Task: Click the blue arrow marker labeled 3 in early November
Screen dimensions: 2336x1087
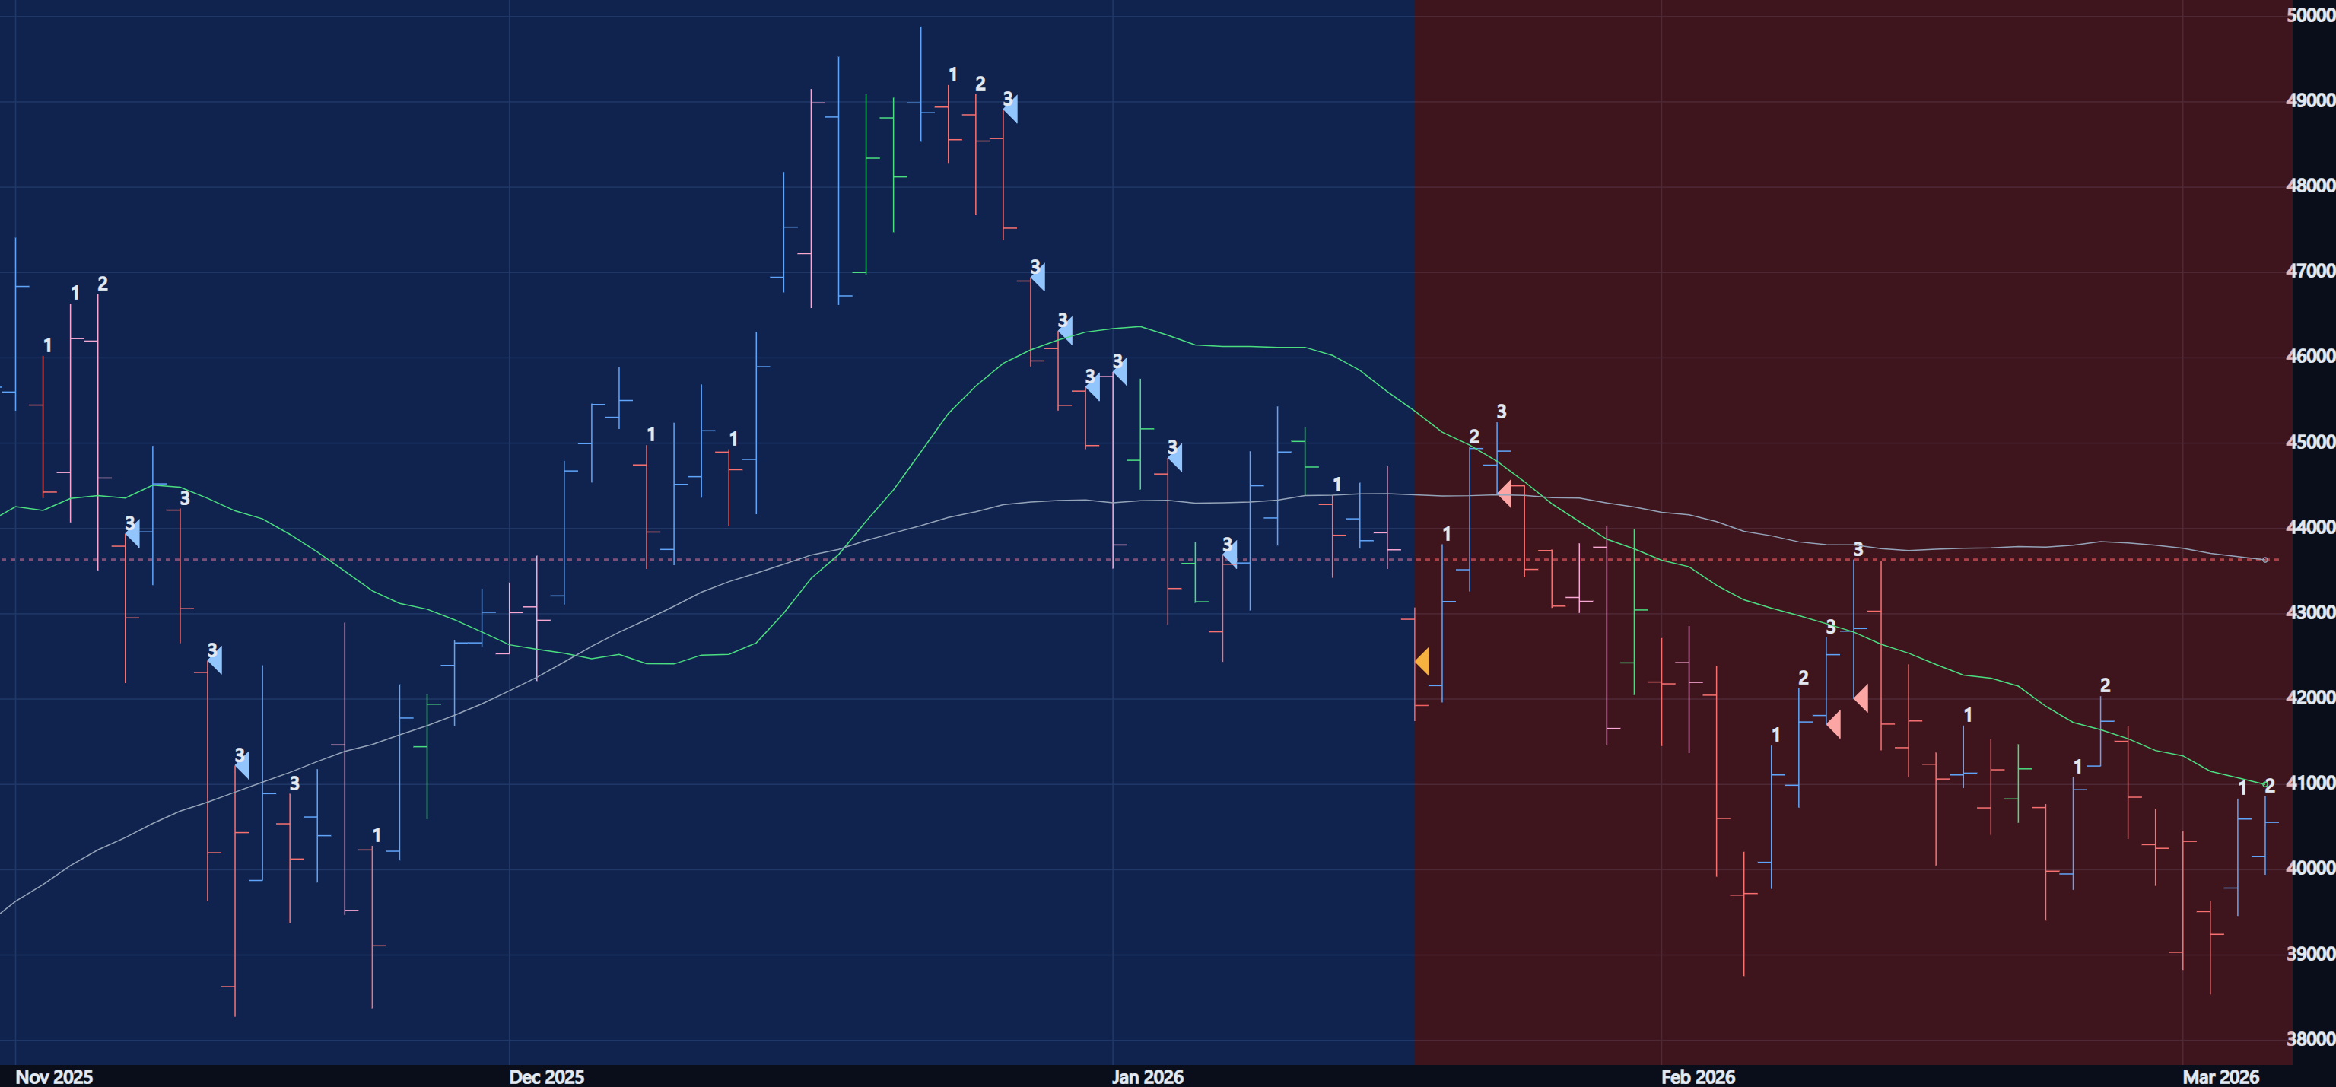Action: tap(133, 535)
